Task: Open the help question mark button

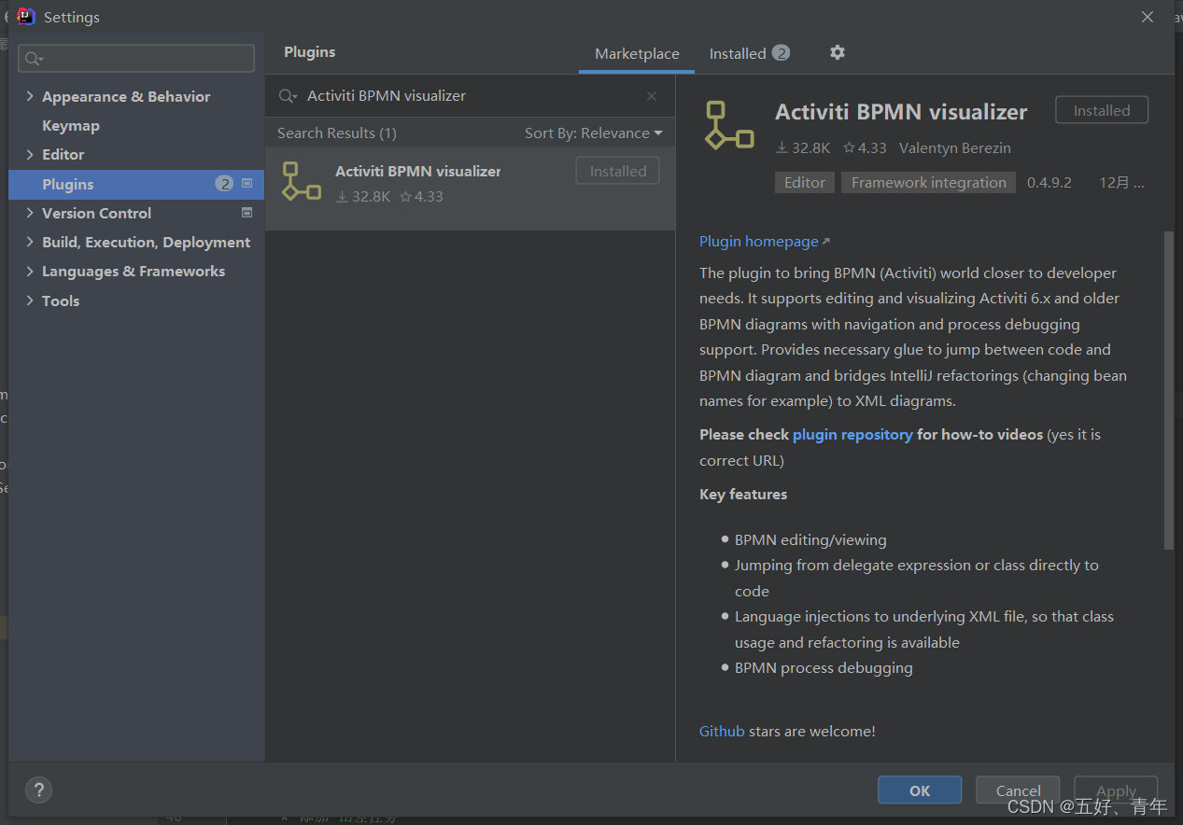Action: pos(38,790)
